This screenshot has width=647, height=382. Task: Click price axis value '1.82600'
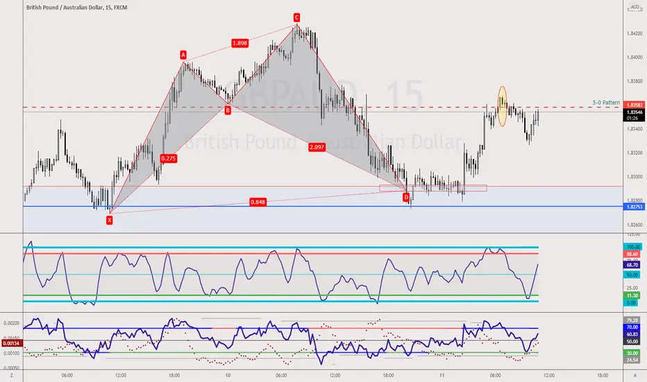click(x=635, y=224)
